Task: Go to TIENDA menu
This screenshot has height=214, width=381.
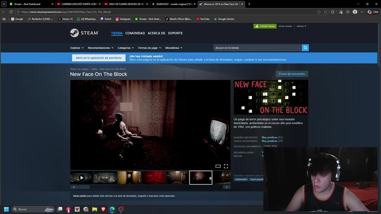Action: (117, 33)
